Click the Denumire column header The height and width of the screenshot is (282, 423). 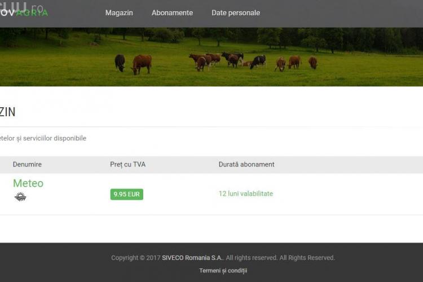pos(27,165)
